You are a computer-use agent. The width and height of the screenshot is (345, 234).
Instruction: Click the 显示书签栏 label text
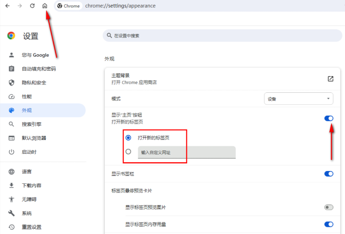coord(122,174)
